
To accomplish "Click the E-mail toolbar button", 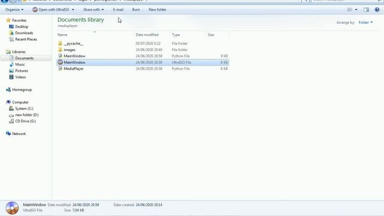I will (118, 10).
